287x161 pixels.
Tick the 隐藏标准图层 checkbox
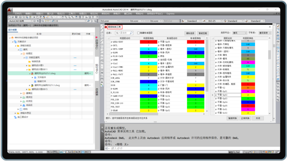coord(138,33)
